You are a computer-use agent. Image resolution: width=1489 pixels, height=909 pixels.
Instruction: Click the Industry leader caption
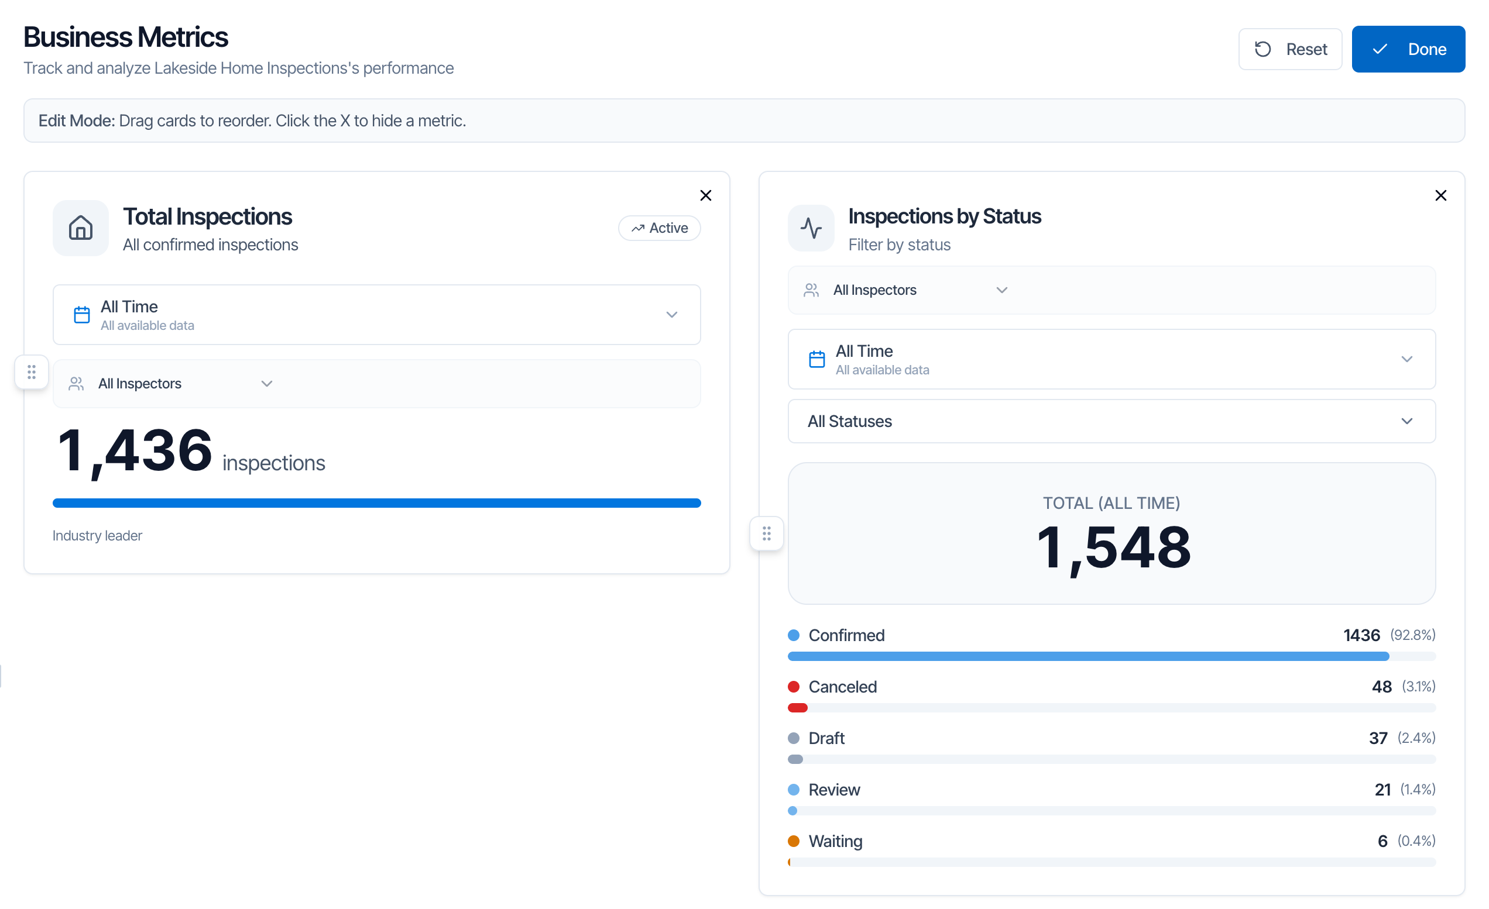(97, 536)
